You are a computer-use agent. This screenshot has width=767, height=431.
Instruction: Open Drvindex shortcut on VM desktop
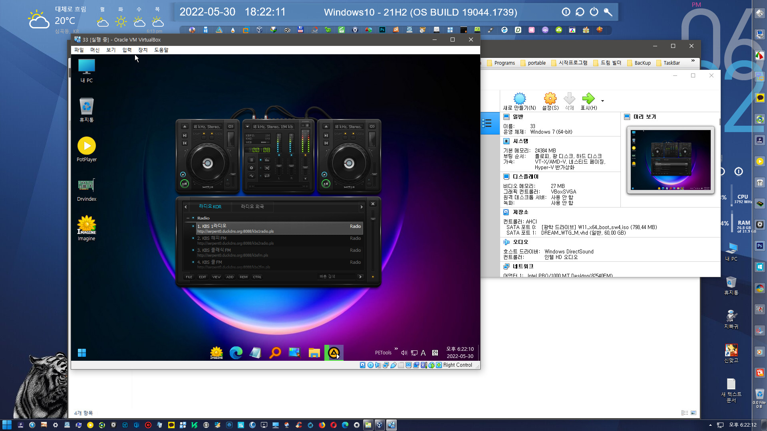click(87, 190)
